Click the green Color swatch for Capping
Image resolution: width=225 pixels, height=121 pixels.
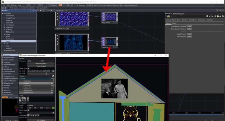(53, 108)
